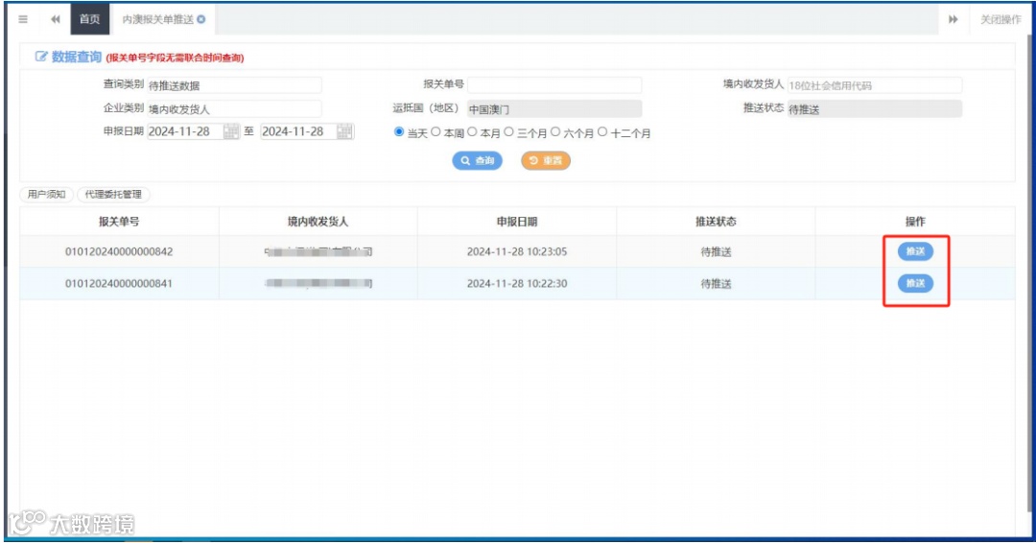Click the date cell 2024-11-28 10:22:30
Screen dimensions: 1036x543
pos(517,283)
